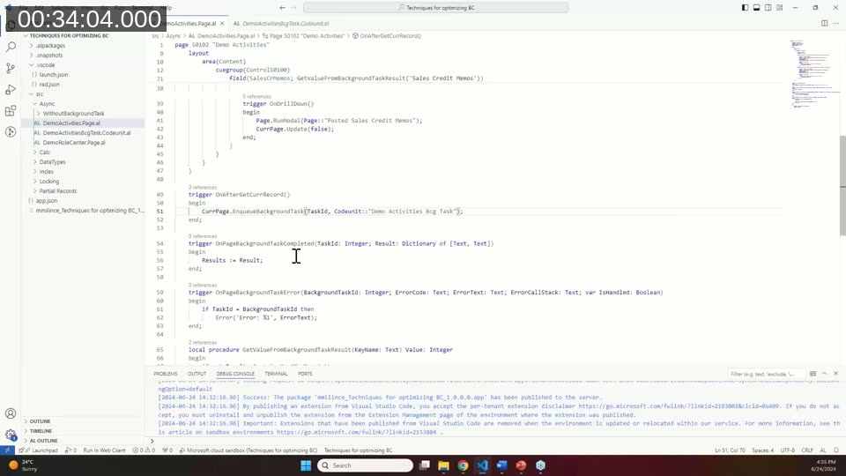
Task: Expand the Locking folder
Action: tap(49, 182)
